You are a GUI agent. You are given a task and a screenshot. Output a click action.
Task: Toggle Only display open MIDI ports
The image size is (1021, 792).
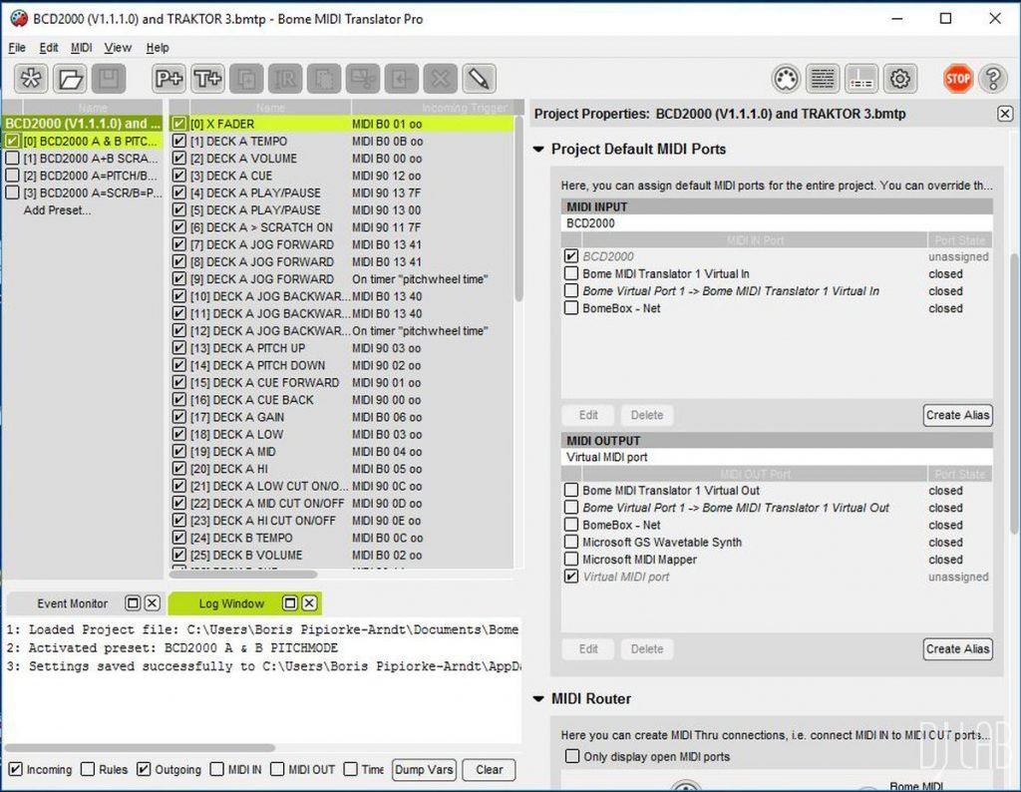pos(572,757)
